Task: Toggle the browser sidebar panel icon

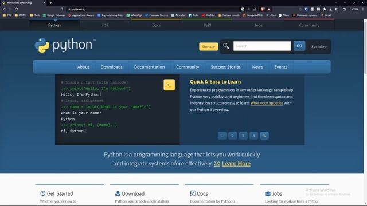Action: coord(337,9)
